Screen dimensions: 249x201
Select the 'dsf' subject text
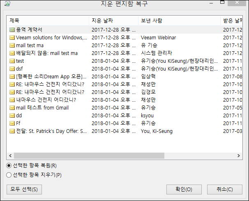pyautogui.click(x=19, y=69)
